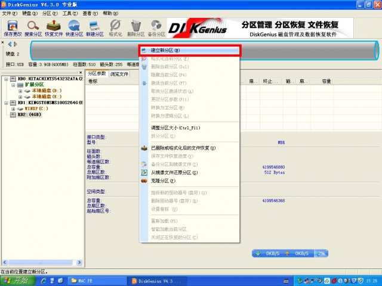Click the 2% indicator on speed widget
The width and height of the screenshot is (382, 286).
tap(321, 253)
